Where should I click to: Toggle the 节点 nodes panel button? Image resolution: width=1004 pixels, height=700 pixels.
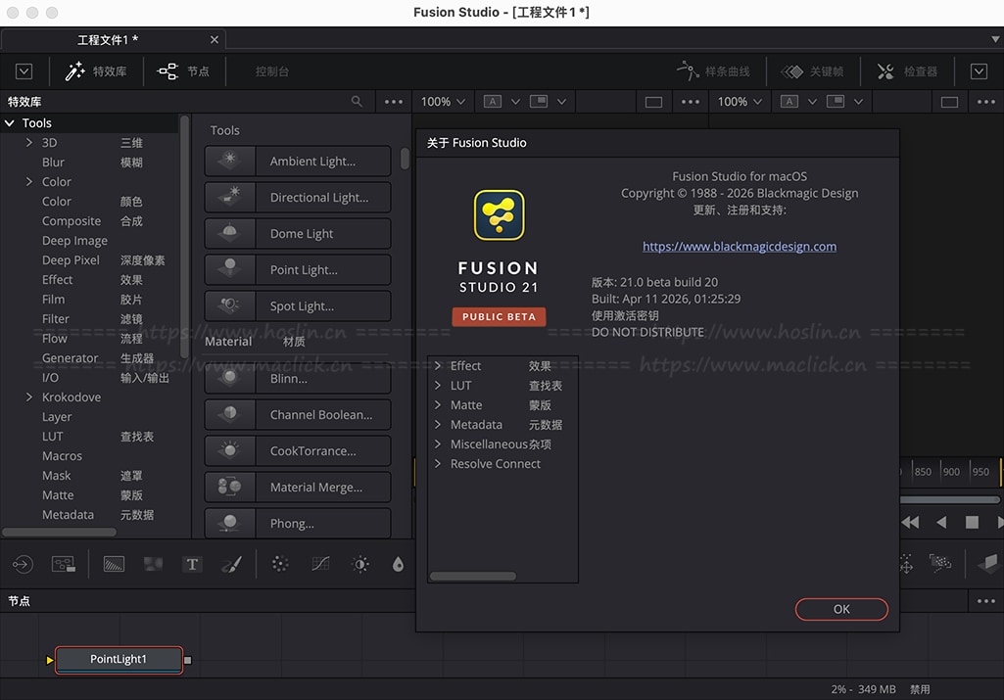(x=184, y=71)
